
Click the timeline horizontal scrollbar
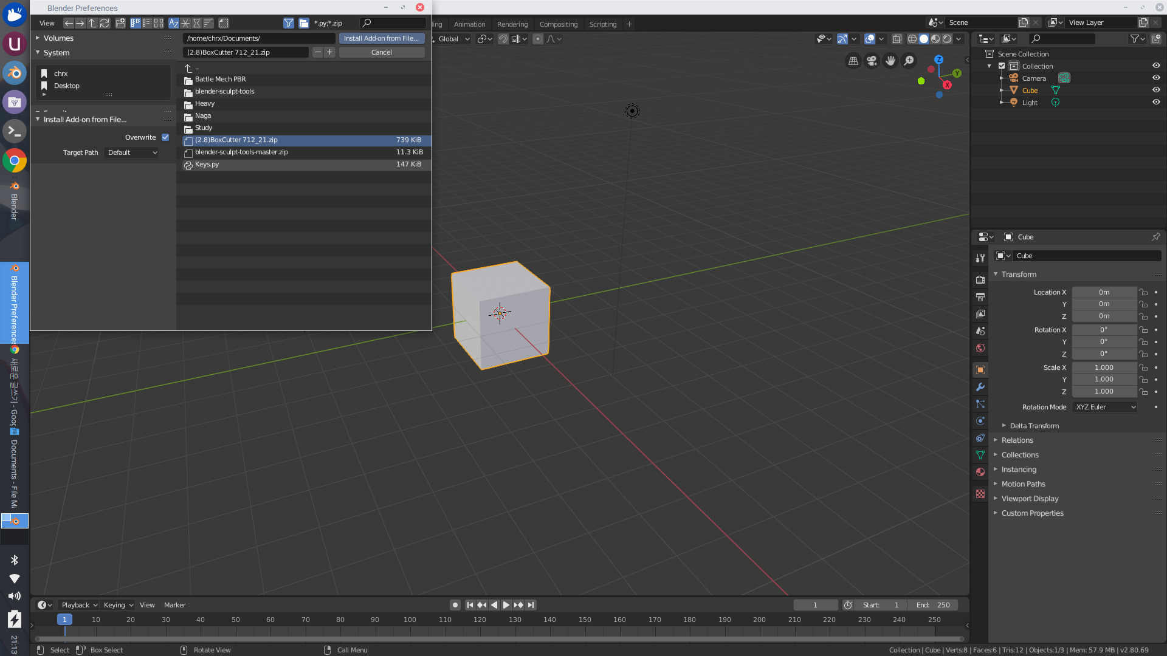pos(500,639)
